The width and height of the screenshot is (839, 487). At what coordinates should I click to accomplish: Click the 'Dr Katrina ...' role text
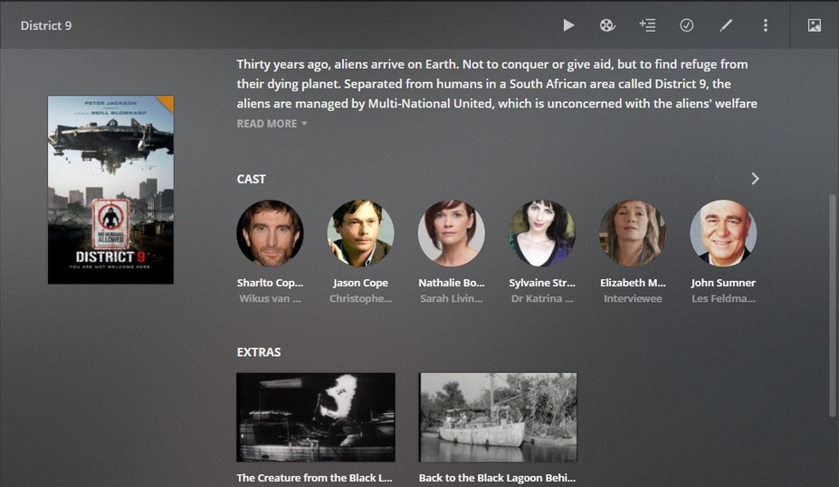(542, 298)
